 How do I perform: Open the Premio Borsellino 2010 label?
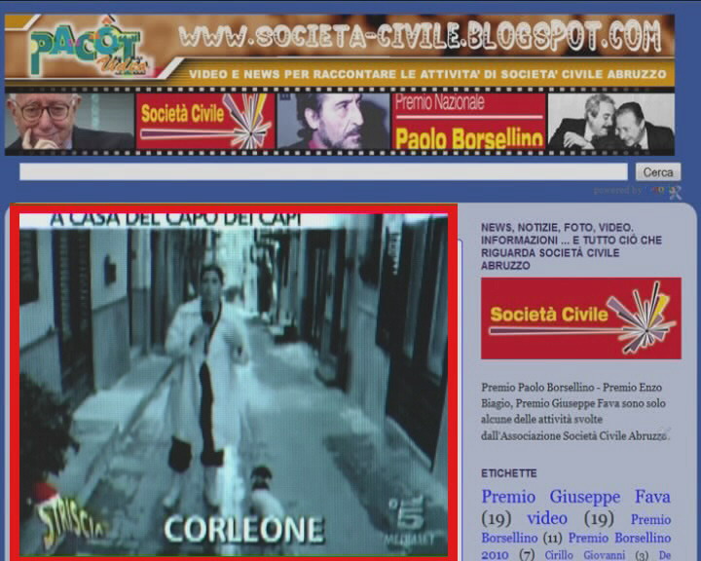575,545
